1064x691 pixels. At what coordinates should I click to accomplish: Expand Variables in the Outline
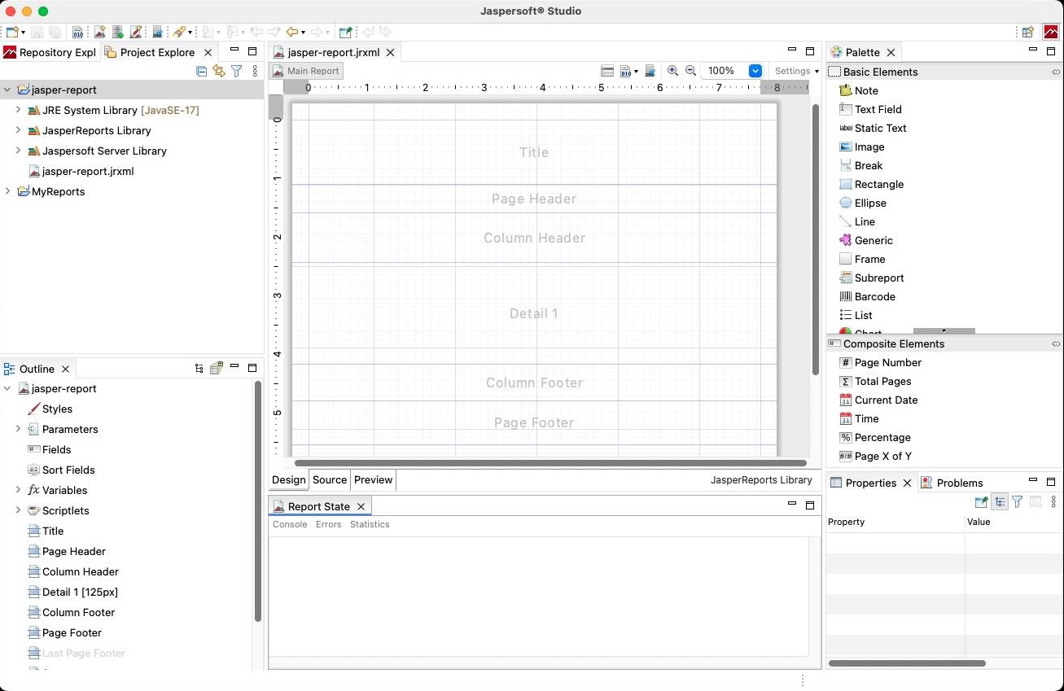point(18,490)
